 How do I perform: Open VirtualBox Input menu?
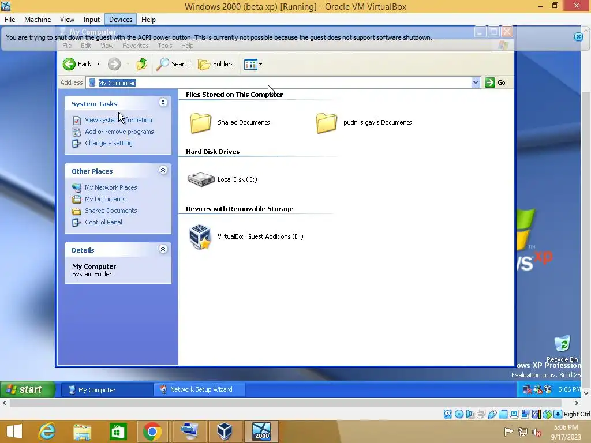[92, 20]
